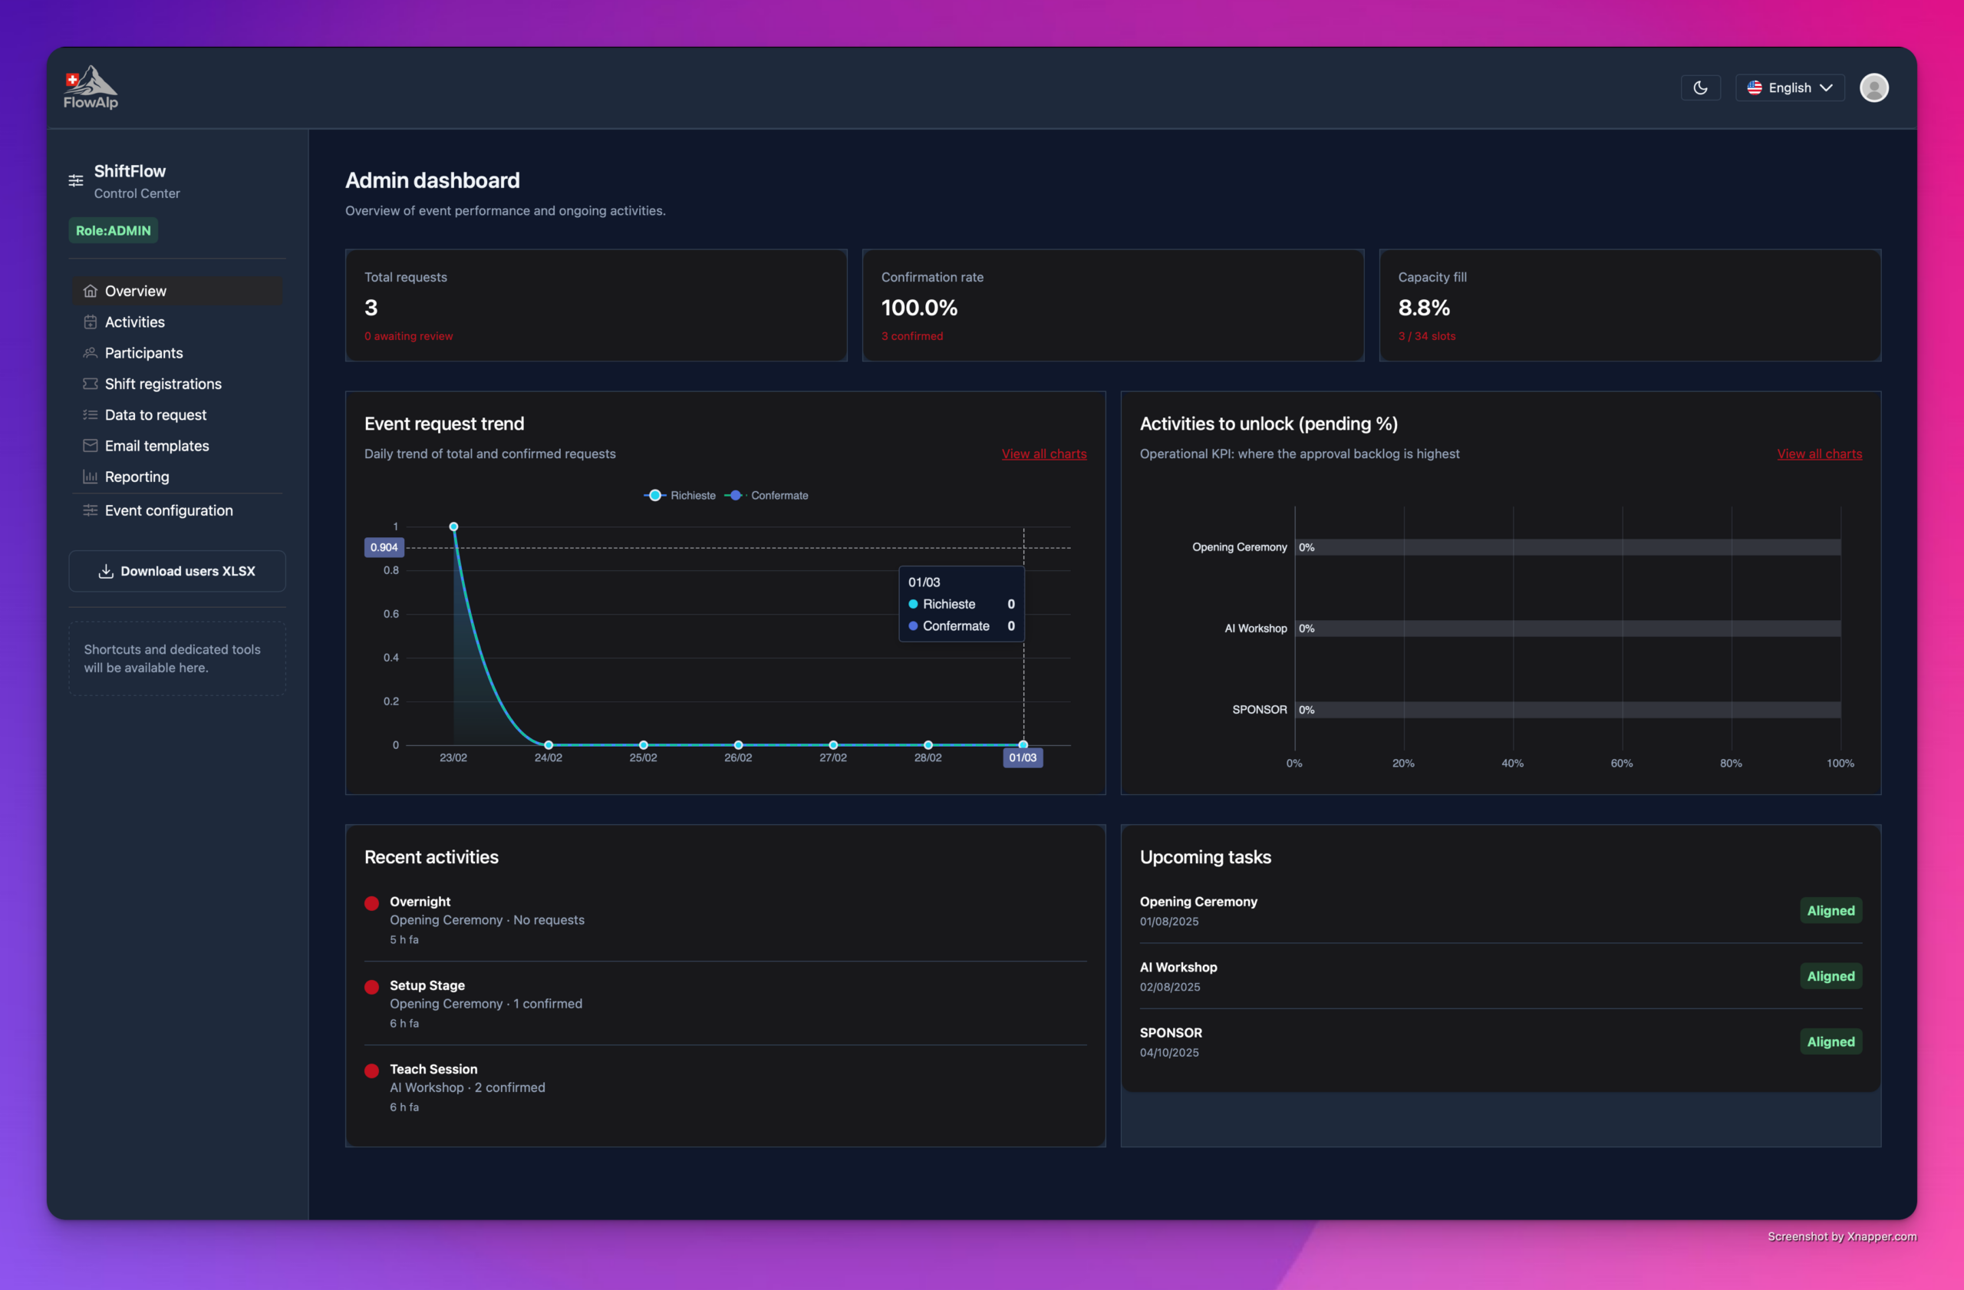Open View all charts under Event trend
The width and height of the screenshot is (1964, 1290).
click(1043, 454)
